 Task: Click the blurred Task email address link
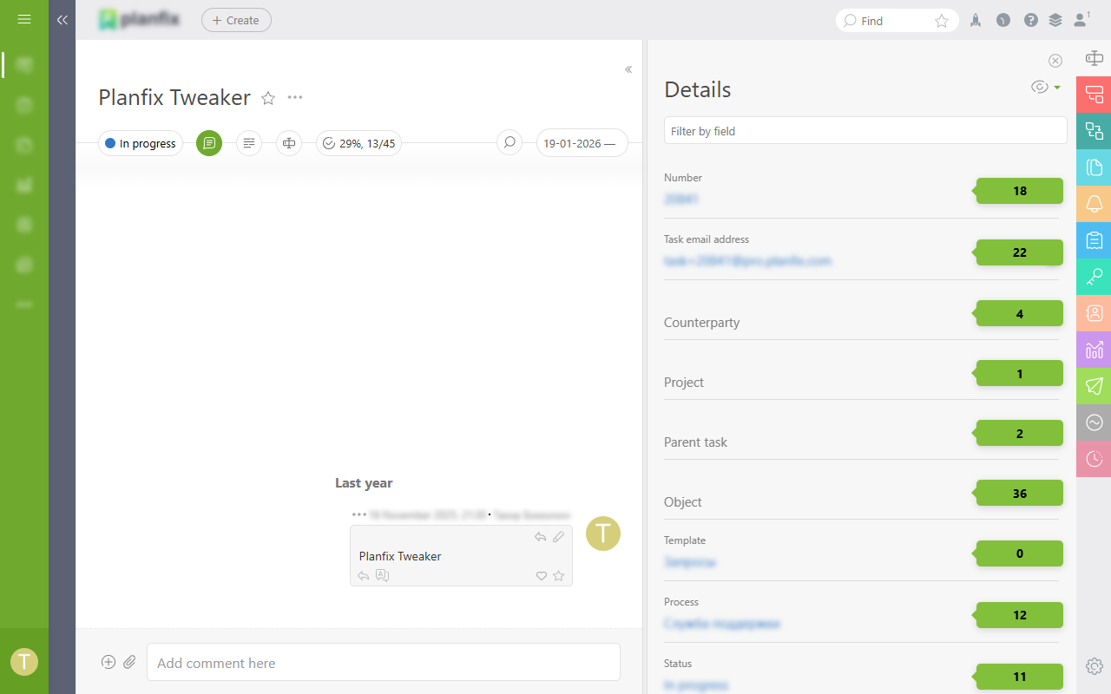point(748,260)
